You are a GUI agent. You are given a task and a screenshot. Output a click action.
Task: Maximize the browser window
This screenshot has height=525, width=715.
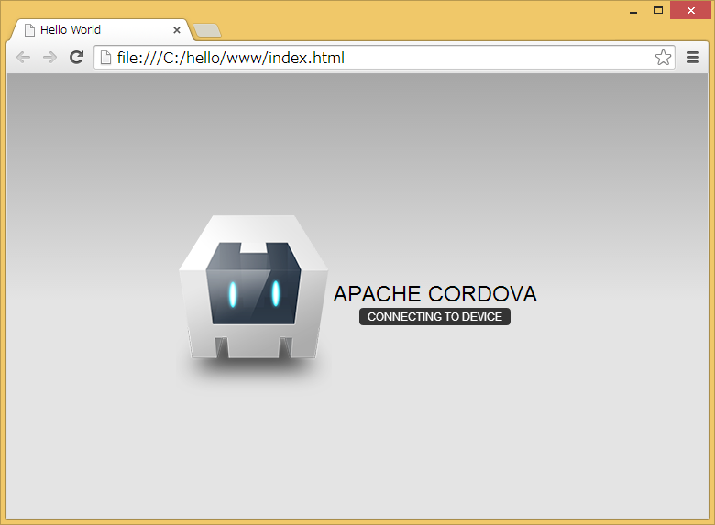point(657,10)
